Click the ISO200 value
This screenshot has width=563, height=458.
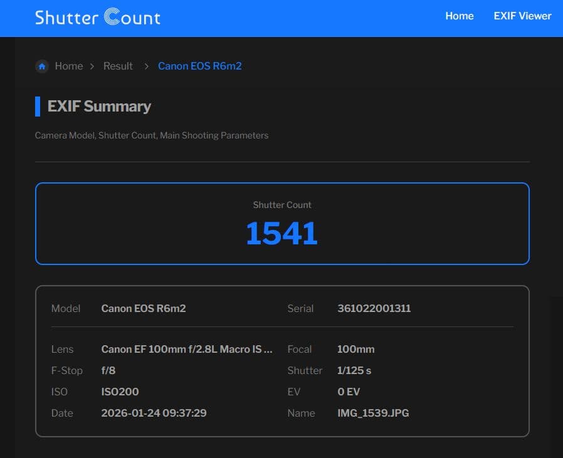pos(120,392)
